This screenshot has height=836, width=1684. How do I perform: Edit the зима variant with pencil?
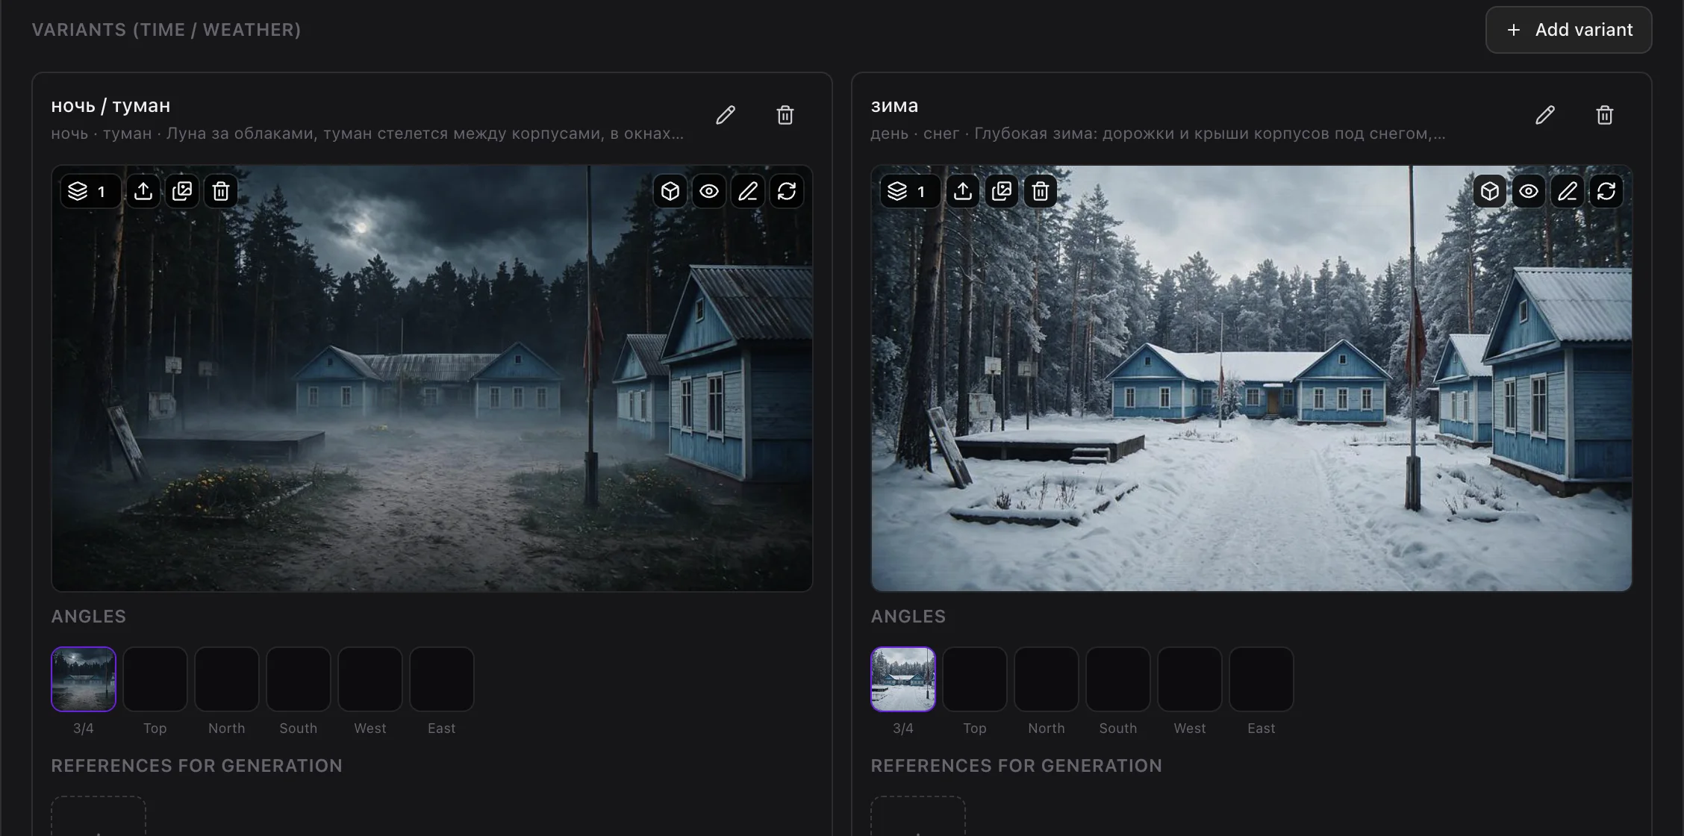pos(1545,115)
